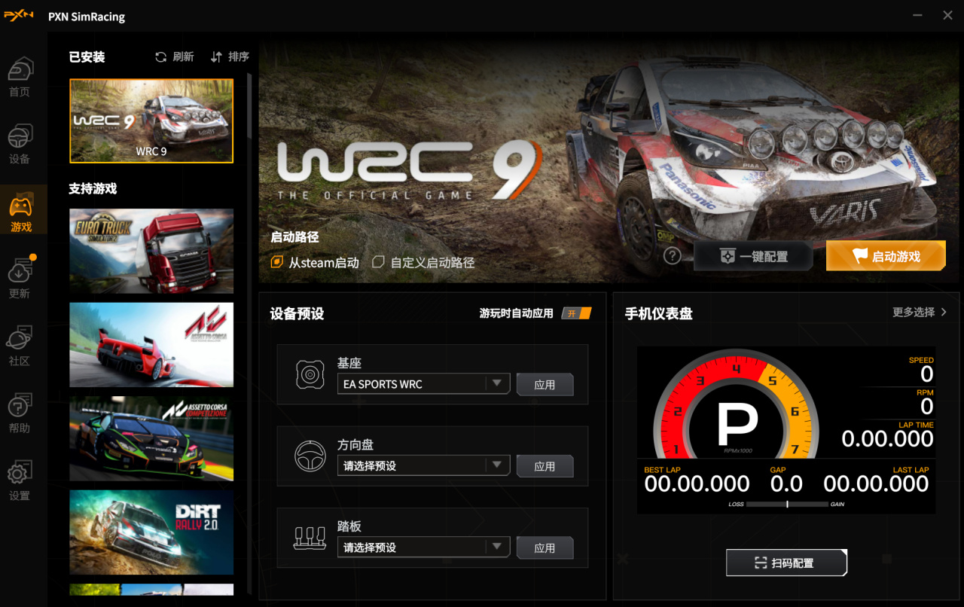Viewport: 964px width, 607px height.
Task: Minimize the PXN SimRacing window
Action: [917, 15]
